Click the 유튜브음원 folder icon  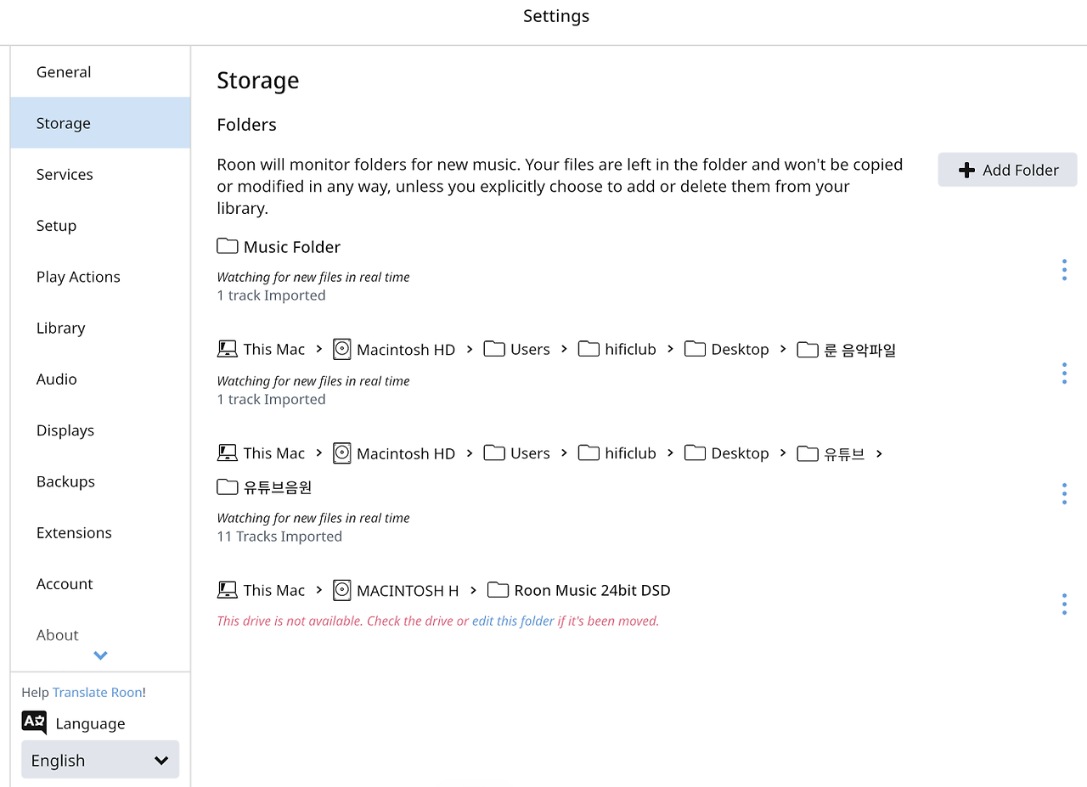[227, 486]
